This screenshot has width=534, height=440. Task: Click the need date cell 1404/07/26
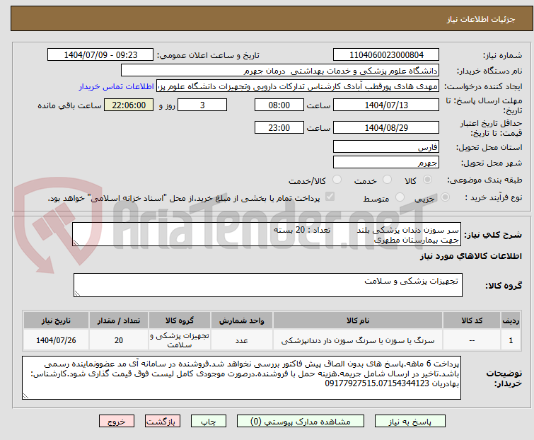pyautogui.click(x=56, y=340)
